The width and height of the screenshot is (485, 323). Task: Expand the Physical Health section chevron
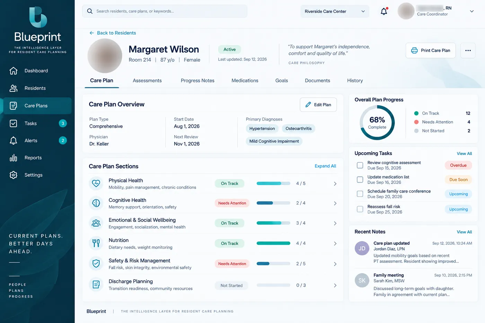coord(335,184)
